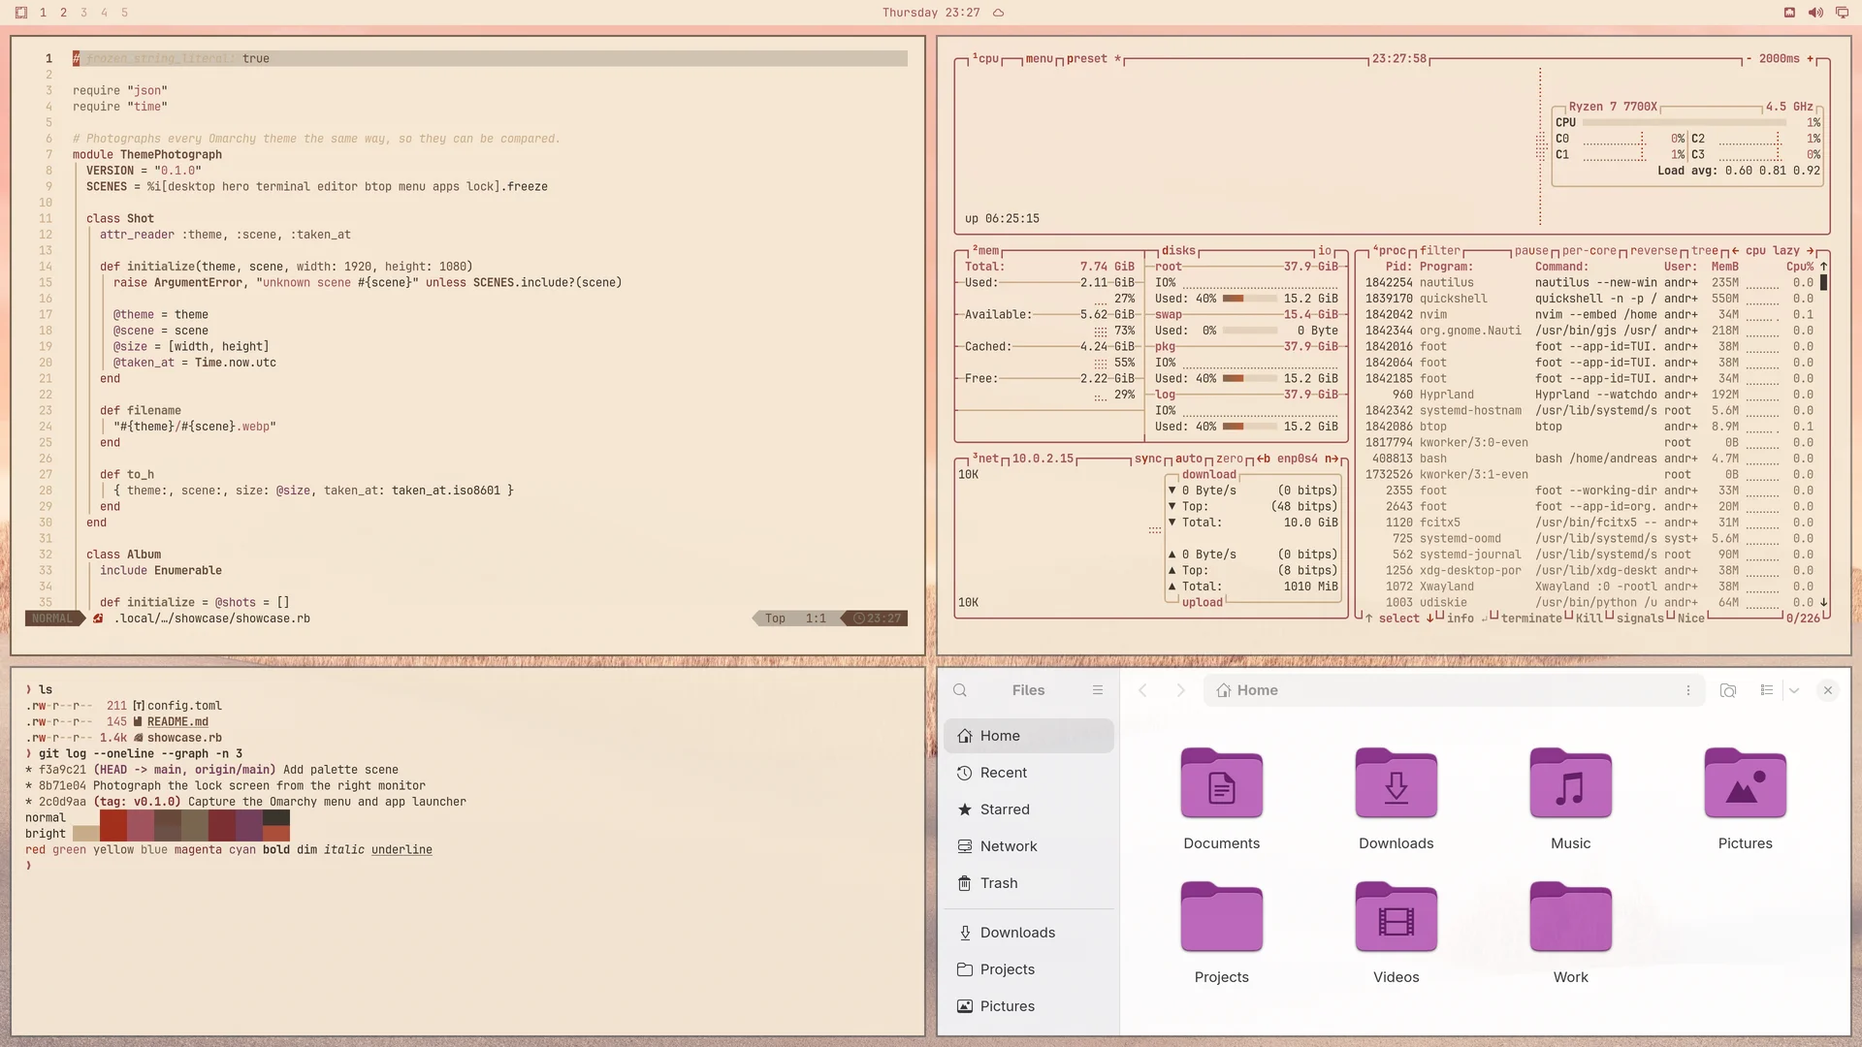
Task: Open the Pictures folder icon in grid
Action: click(1745, 783)
